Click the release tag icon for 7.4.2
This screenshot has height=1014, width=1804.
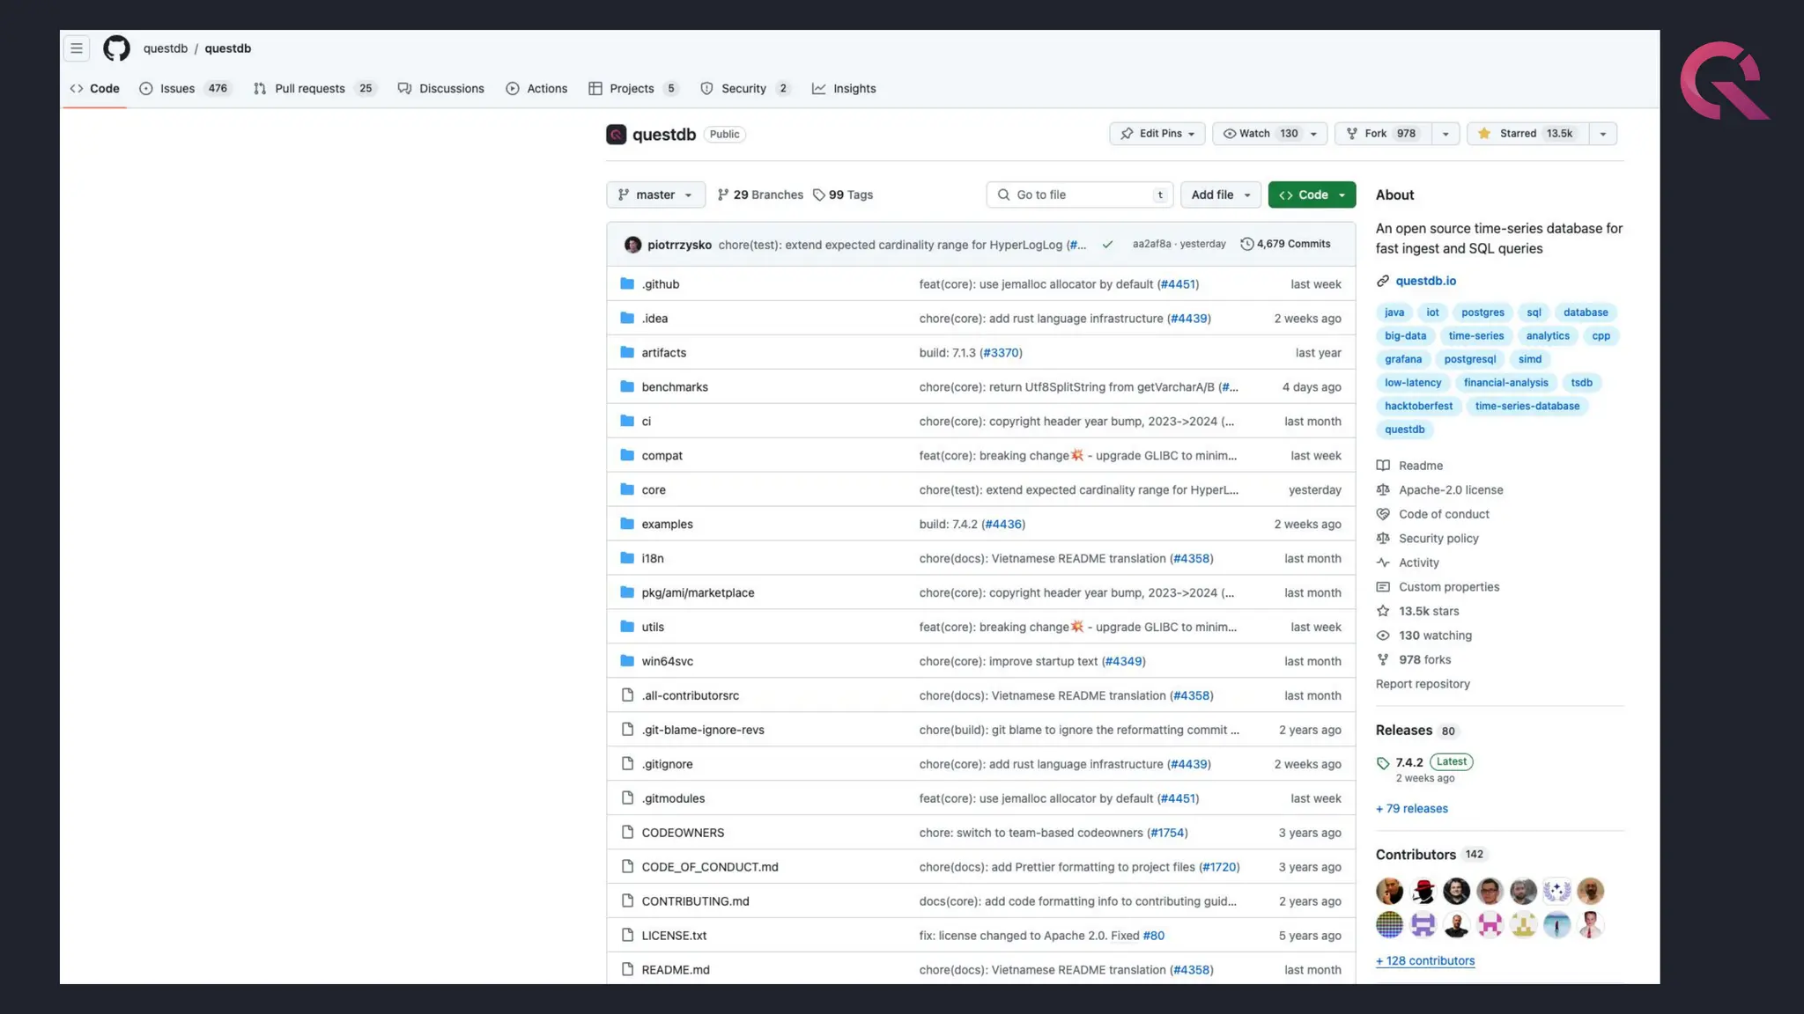click(x=1383, y=763)
